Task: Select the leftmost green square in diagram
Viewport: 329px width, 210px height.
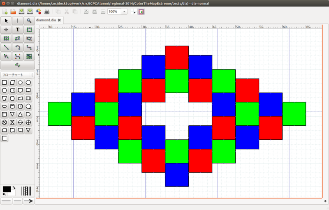Action: click(60, 114)
